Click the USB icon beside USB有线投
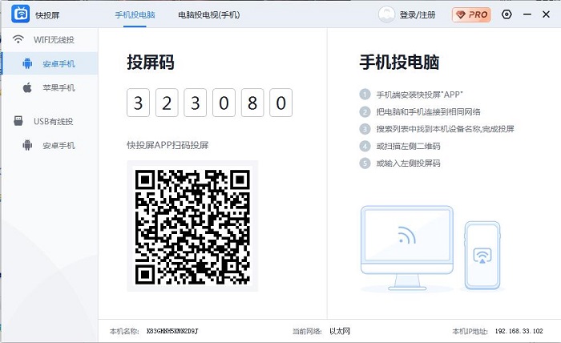The width and height of the screenshot is (561, 343). (18, 121)
